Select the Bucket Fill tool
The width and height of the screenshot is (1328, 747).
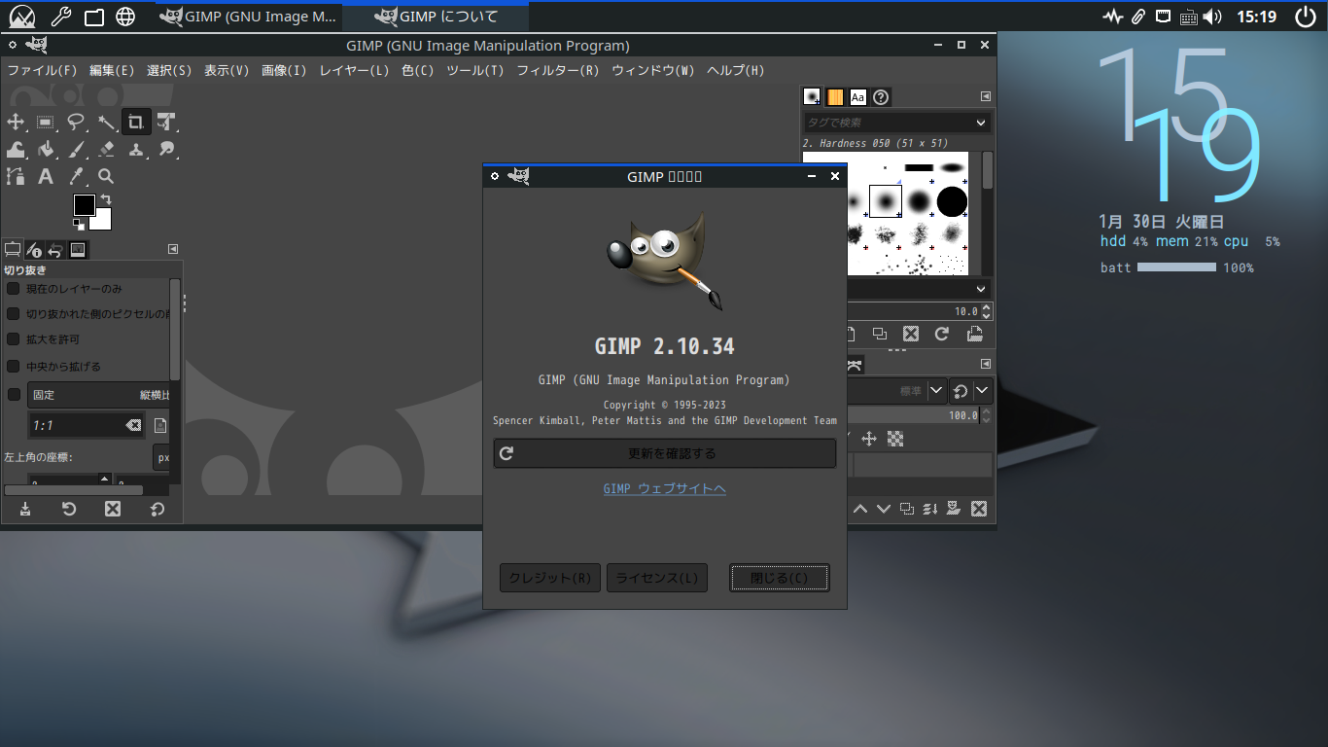point(46,149)
